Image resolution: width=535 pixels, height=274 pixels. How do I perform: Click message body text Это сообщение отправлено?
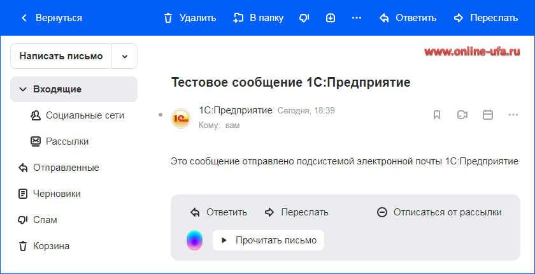click(x=345, y=161)
